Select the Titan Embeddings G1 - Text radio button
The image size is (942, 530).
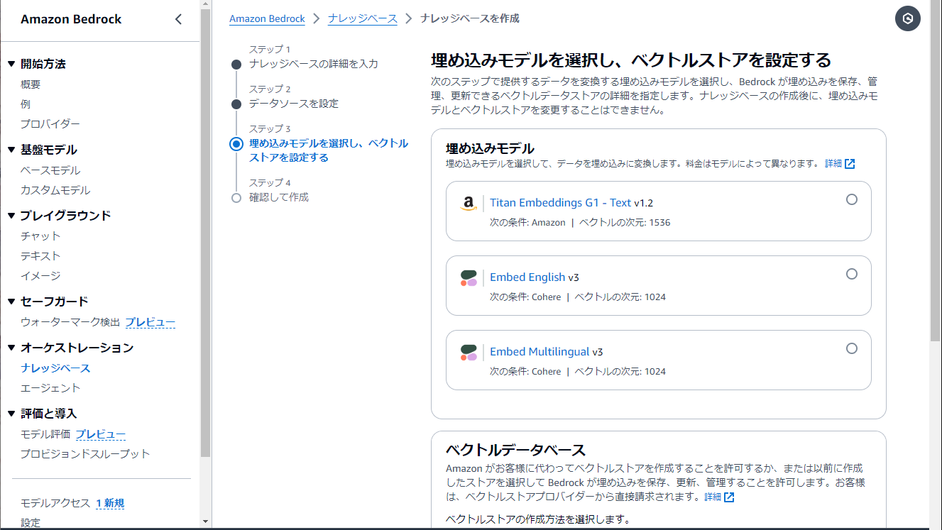pyautogui.click(x=851, y=199)
